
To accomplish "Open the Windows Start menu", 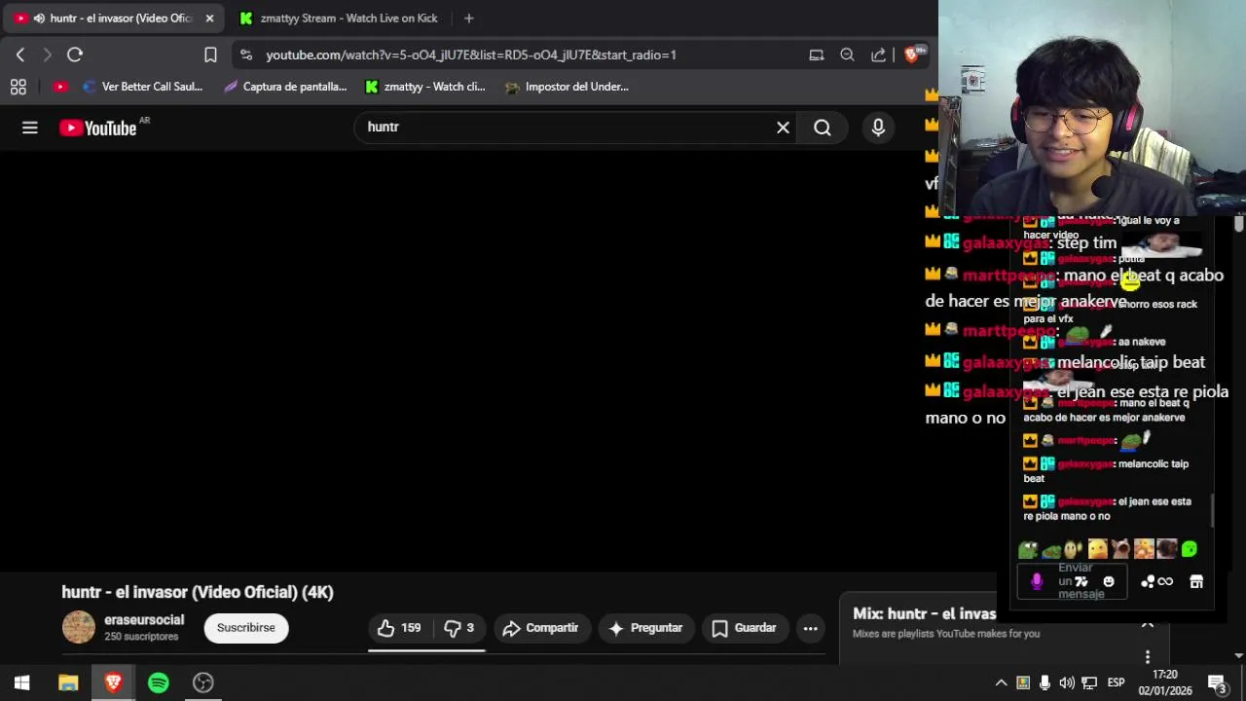I will click(x=21, y=683).
